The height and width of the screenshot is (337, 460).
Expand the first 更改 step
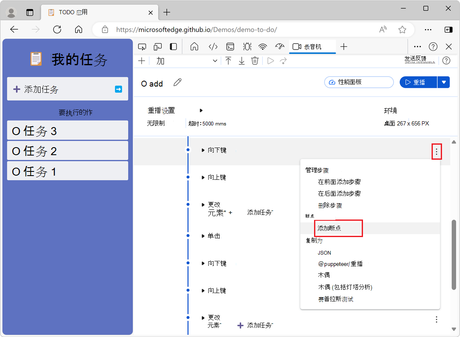[203, 205]
